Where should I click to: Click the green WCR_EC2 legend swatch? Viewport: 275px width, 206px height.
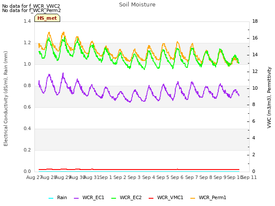coord(113,198)
